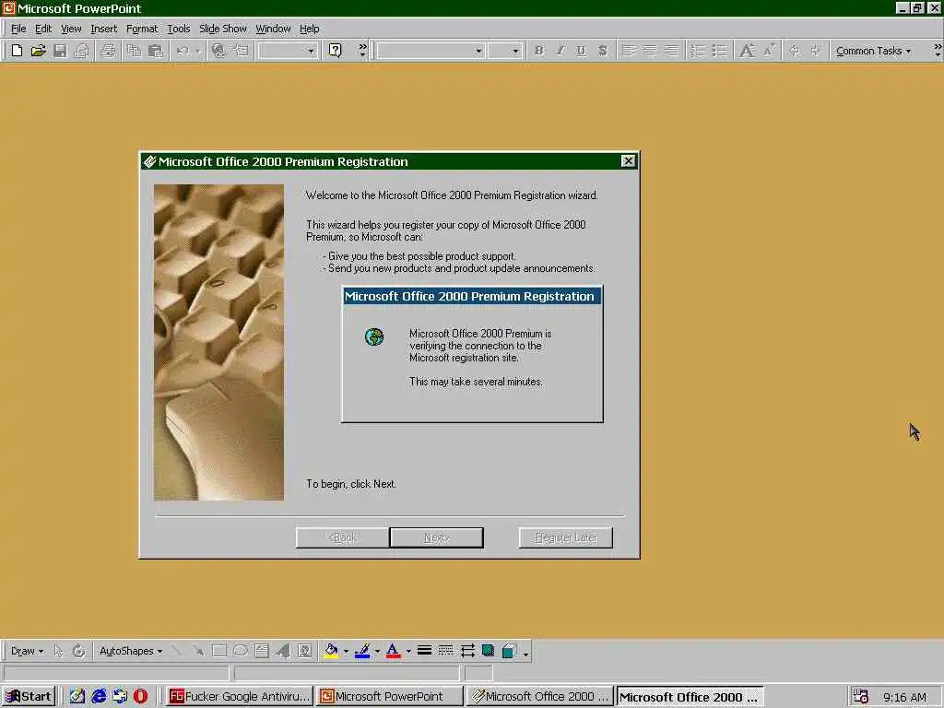
Task: Open the File menu
Action: [18, 29]
